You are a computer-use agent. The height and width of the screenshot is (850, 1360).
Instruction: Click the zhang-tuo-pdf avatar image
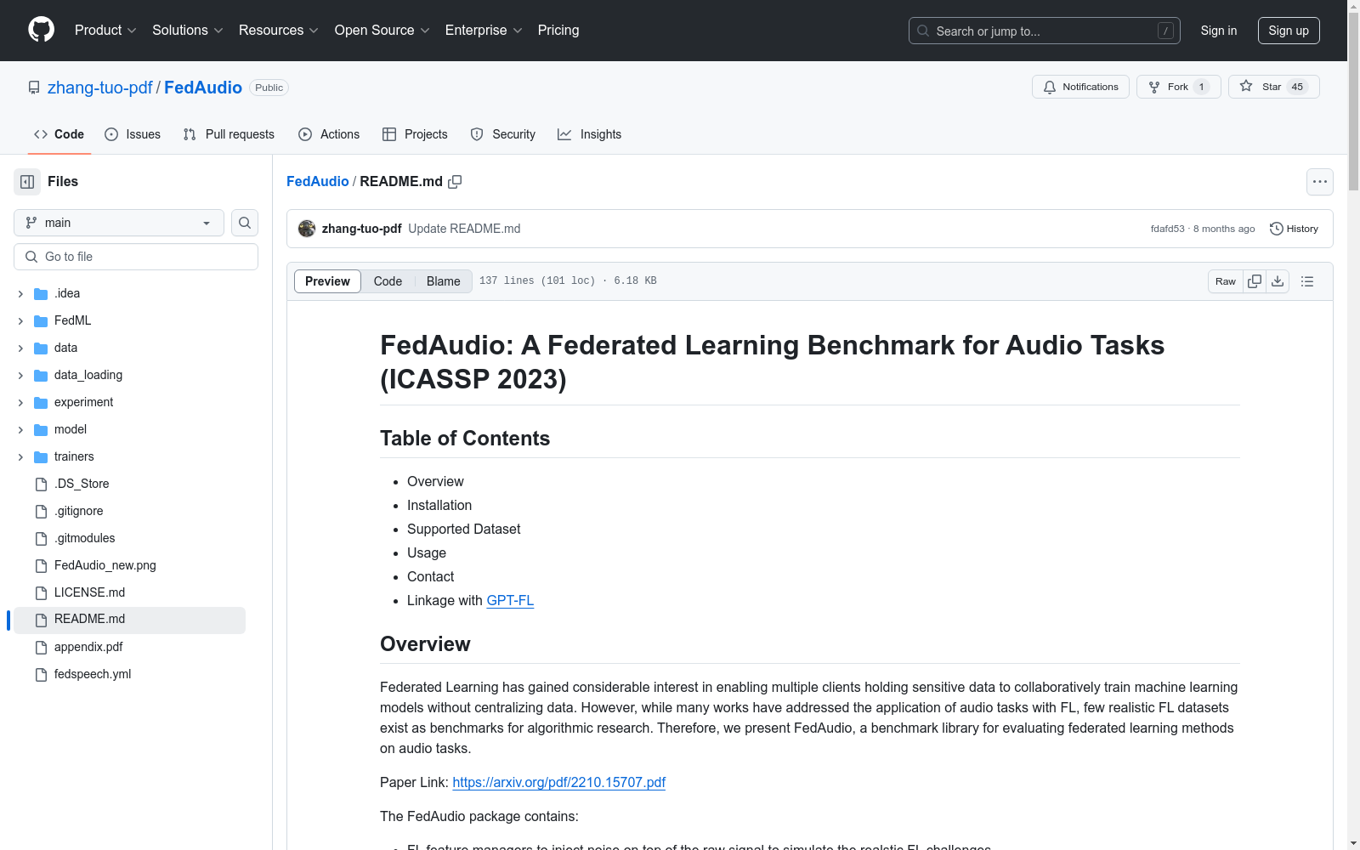307,229
